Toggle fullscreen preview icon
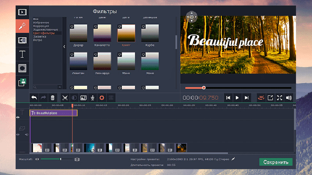 coord(279,98)
